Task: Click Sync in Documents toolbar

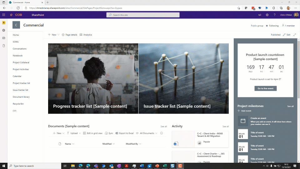Action: (109, 133)
